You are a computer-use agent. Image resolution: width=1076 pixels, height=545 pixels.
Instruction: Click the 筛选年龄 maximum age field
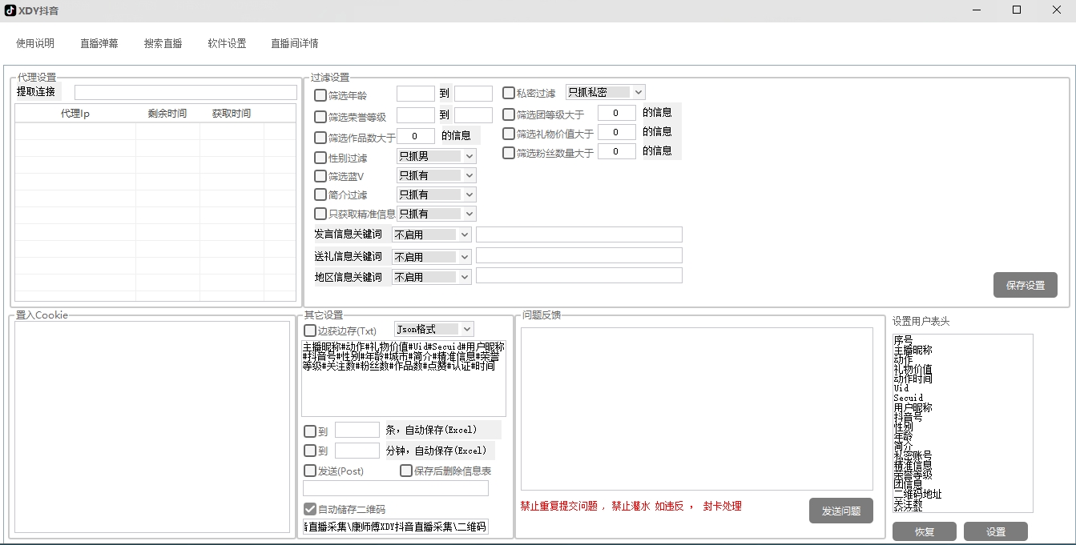(474, 94)
